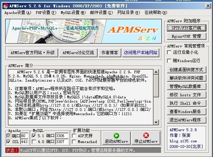The image size is (213, 157).
Task: Click the red stop icon for 停止APMServ
Action: coord(146,135)
